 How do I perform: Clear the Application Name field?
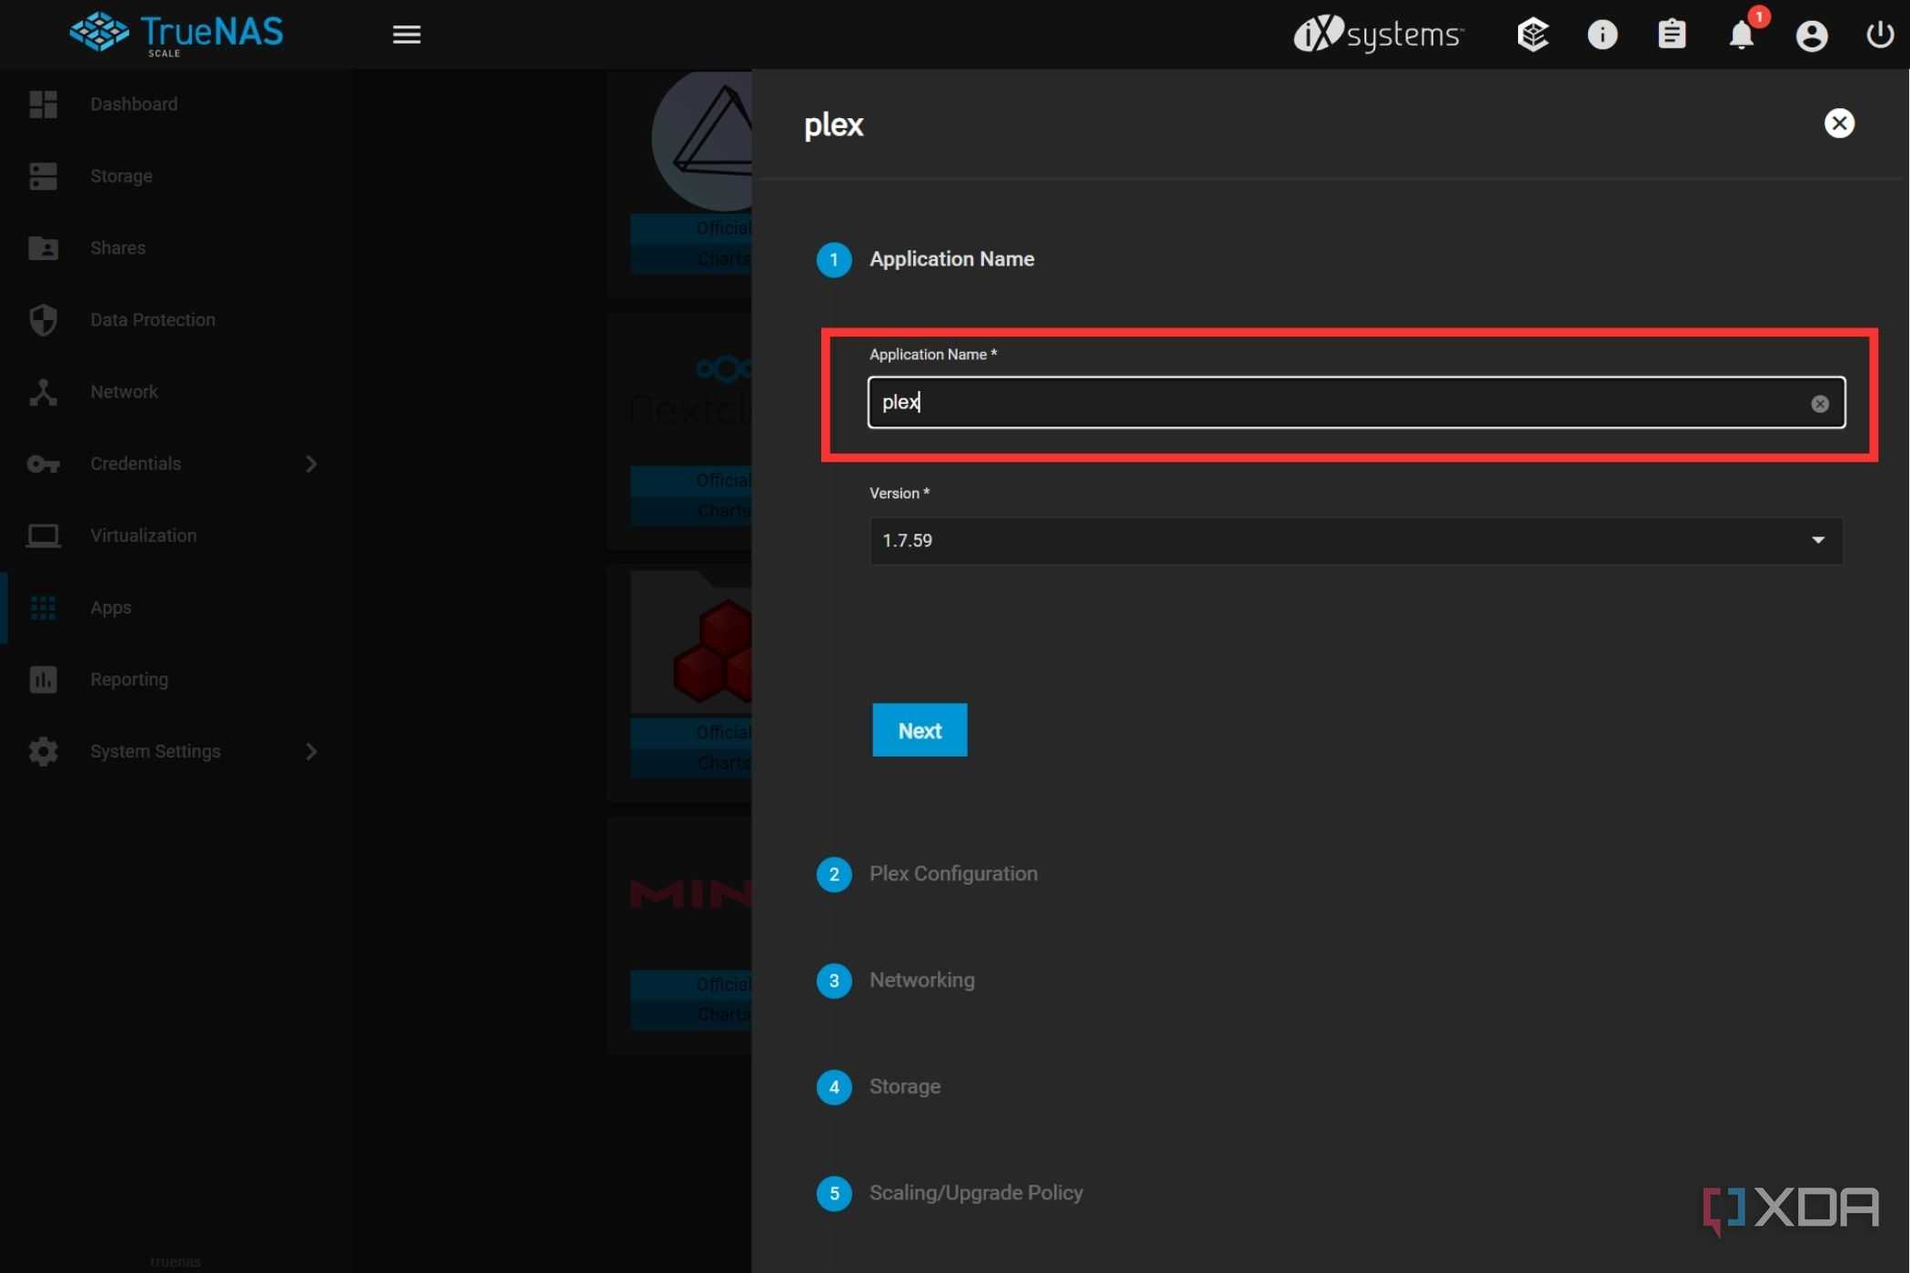pyautogui.click(x=1820, y=404)
